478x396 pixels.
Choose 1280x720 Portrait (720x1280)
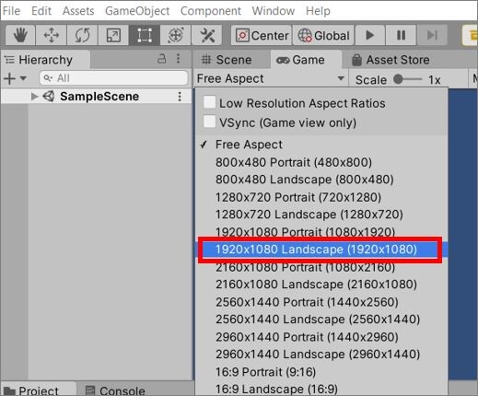click(x=321, y=197)
